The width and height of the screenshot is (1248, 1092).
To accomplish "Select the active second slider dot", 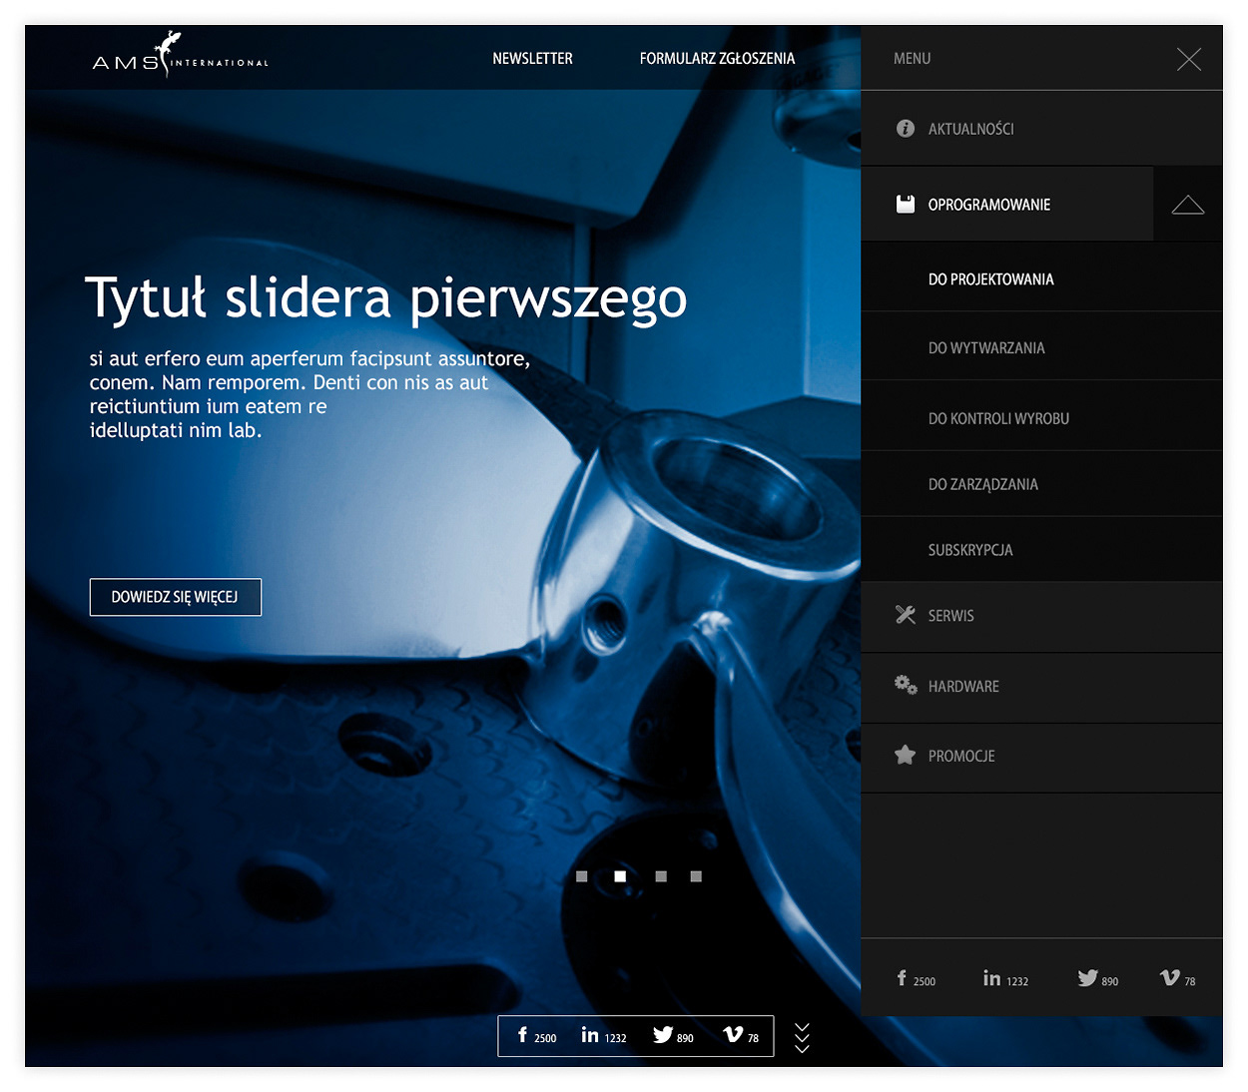I will (620, 876).
